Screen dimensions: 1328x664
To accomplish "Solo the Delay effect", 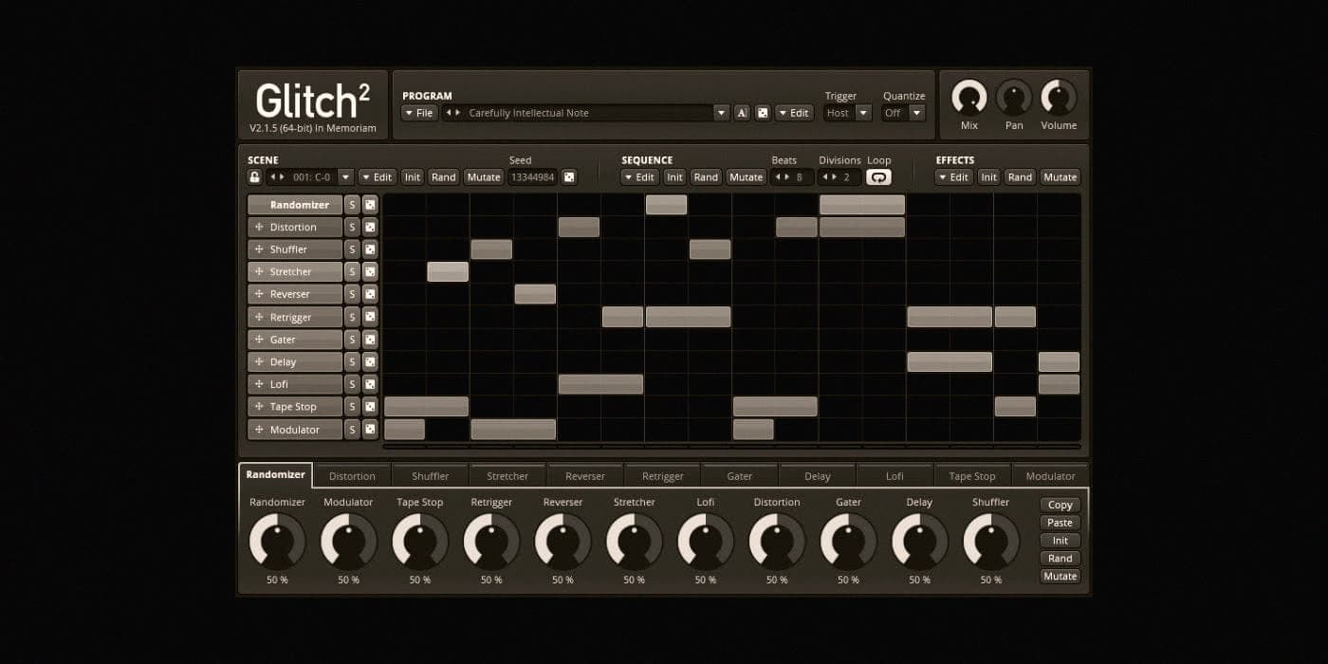I will [x=352, y=362].
